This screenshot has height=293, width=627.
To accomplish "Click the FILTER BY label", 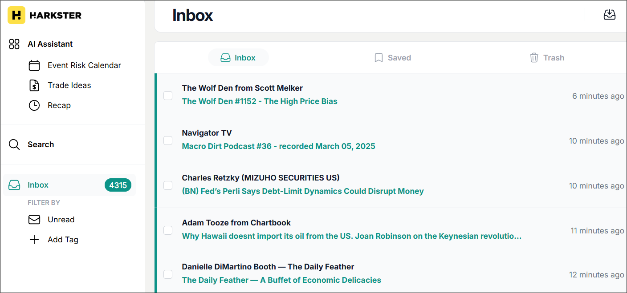I will tap(44, 203).
